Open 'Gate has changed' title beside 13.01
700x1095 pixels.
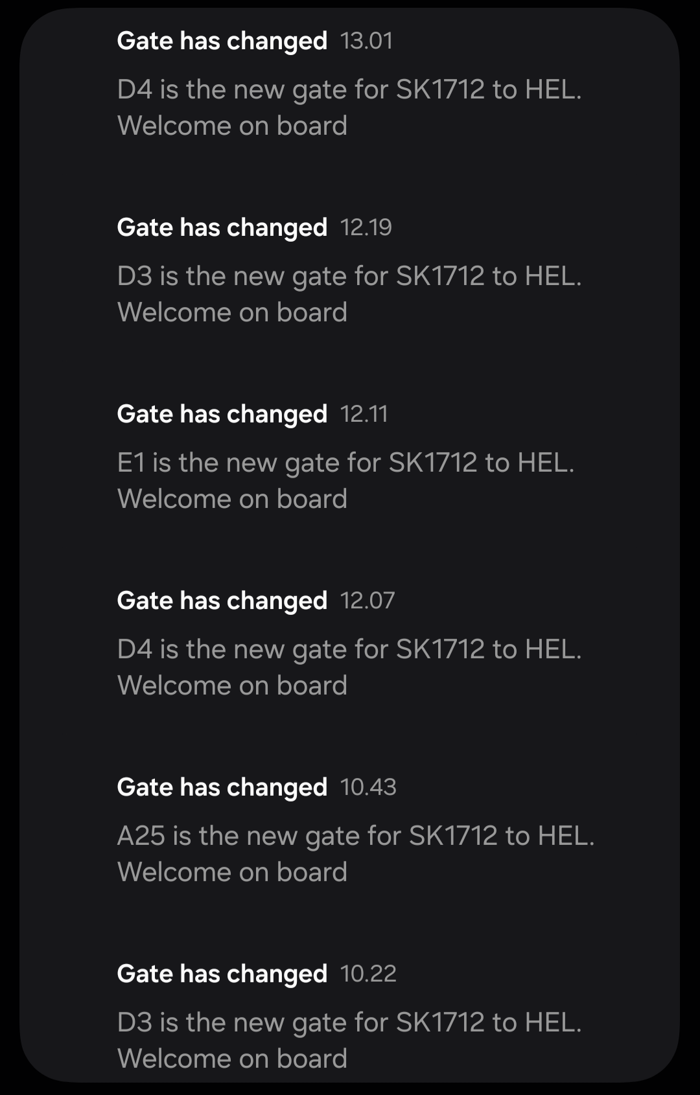(x=222, y=41)
